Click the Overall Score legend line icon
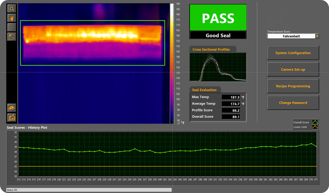 [x=315, y=122]
